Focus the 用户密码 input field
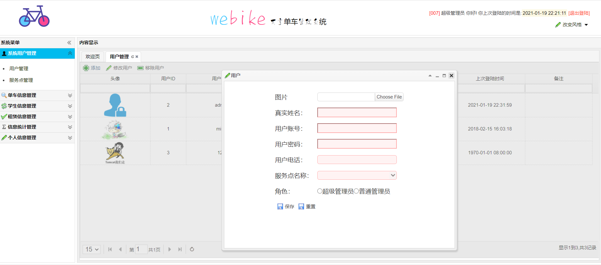 tap(357, 144)
